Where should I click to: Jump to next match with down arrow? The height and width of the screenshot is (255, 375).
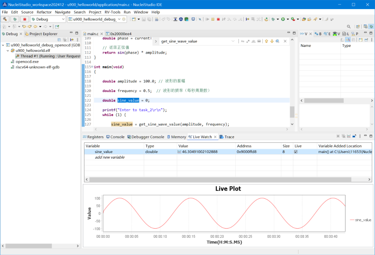tap(272, 41)
